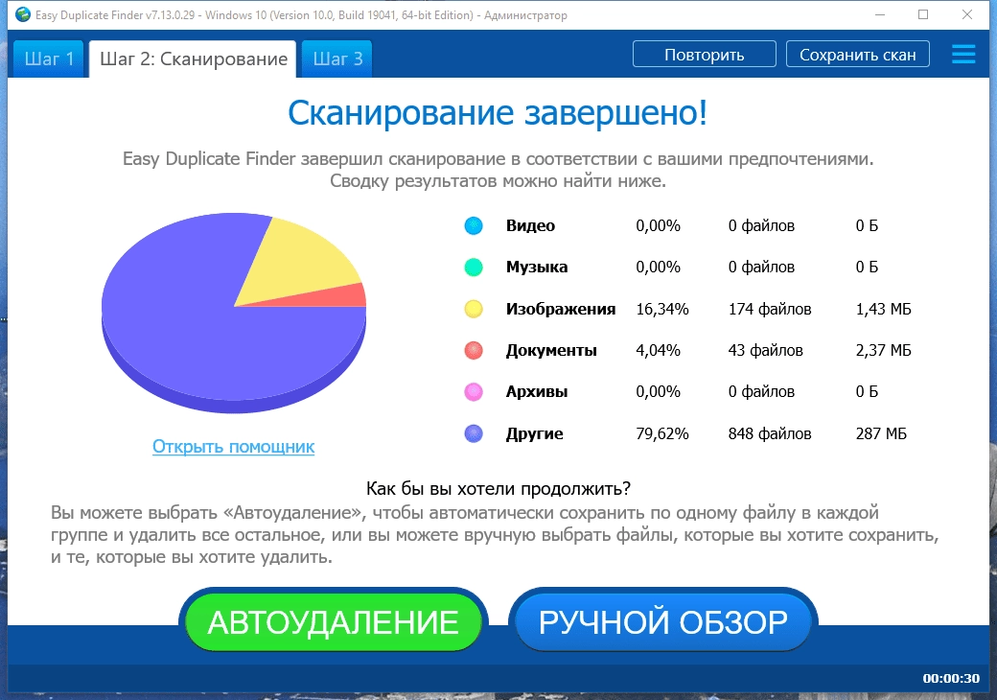This screenshot has width=997, height=700.
Task: Click the Документы category label
Action: tap(551, 350)
